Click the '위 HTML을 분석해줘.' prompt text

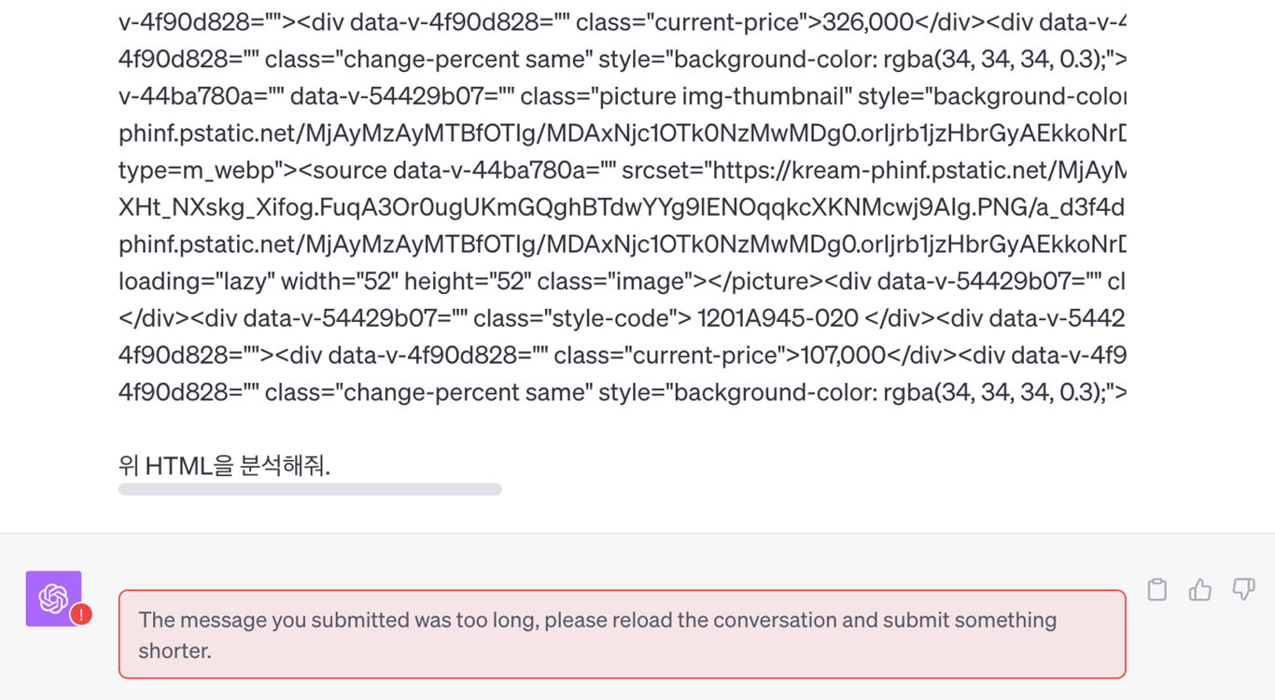[x=224, y=465]
